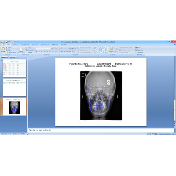Screen dimensions: 176x176
Task: Click the Taglia (Cut) scissors icon
Action: [7, 48]
